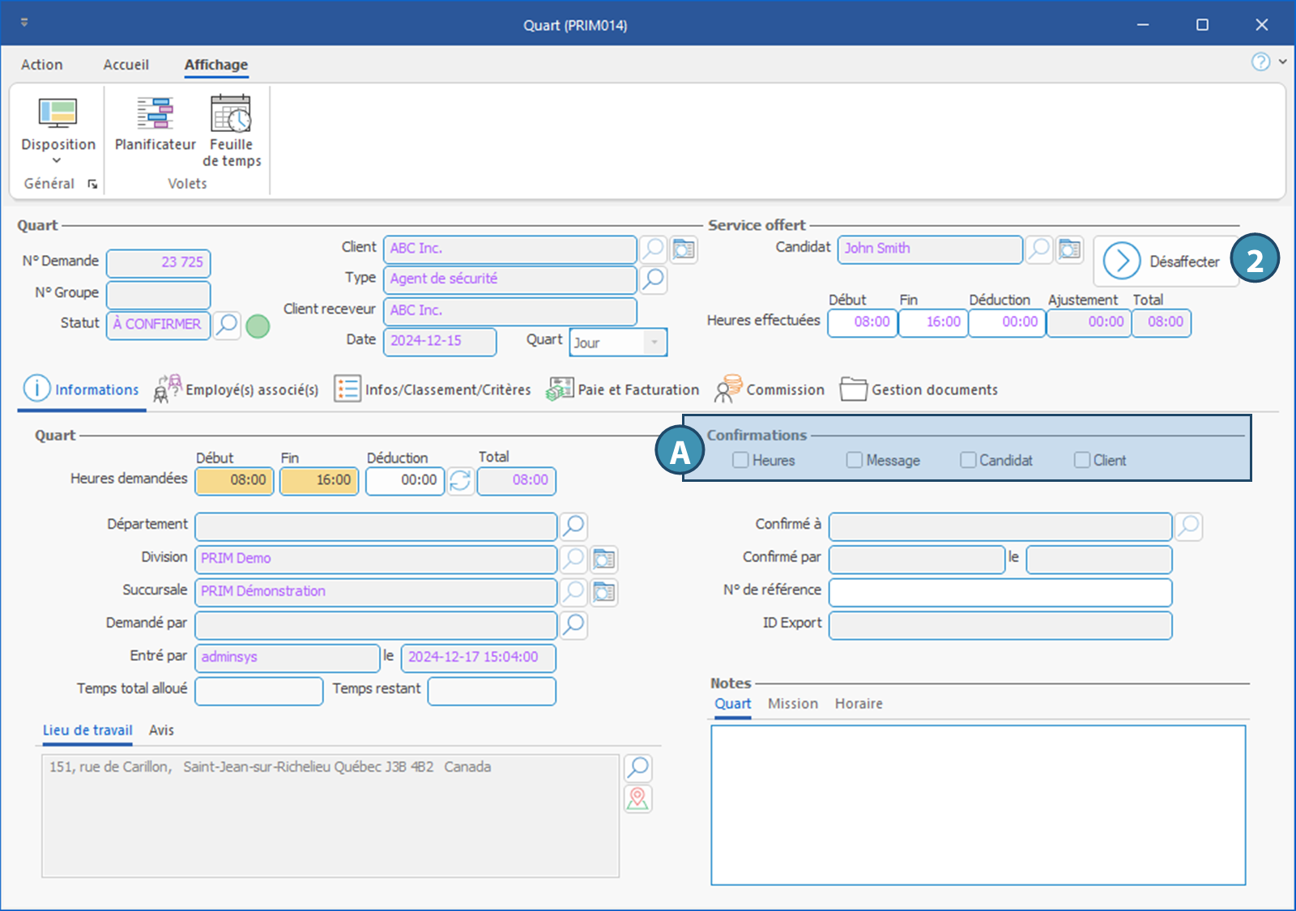Image resolution: width=1296 pixels, height=911 pixels.
Task: Check the Heures confirmation box
Action: [740, 460]
